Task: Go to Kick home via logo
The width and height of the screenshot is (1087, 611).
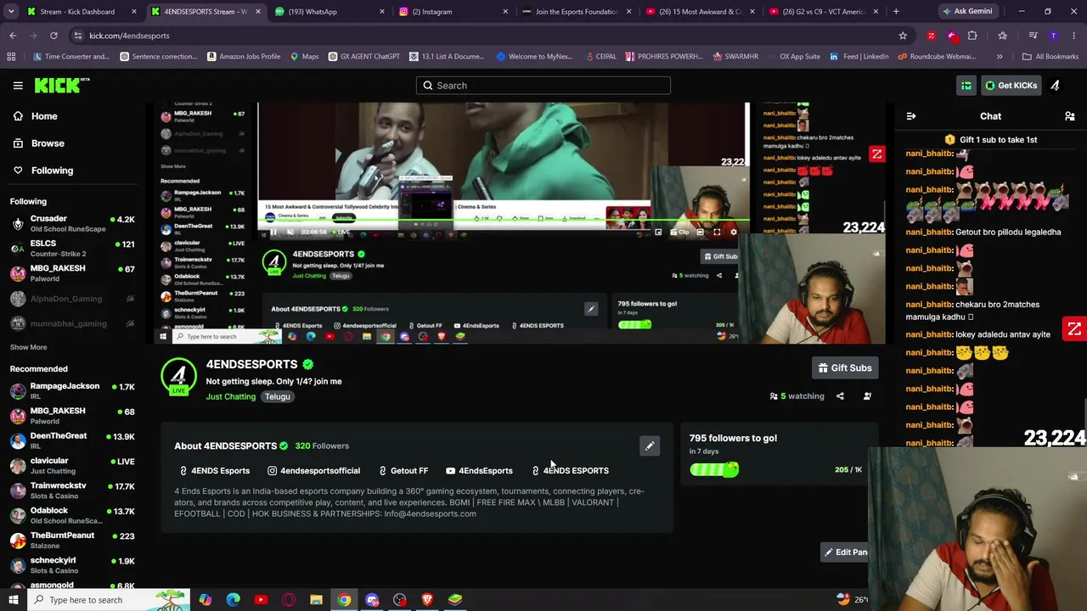Action: (x=62, y=85)
